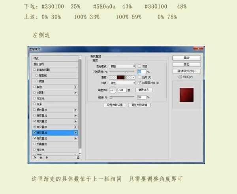Select the 内发光 label in the list
The width and height of the screenshot is (237, 194).
tap(41, 98)
